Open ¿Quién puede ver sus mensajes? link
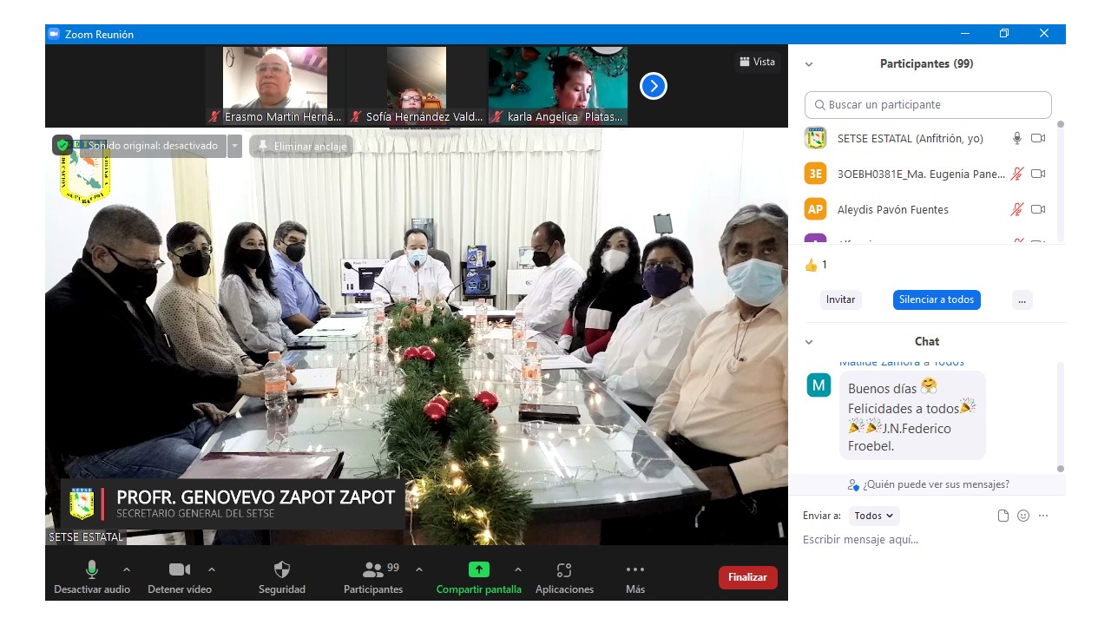 click(x=929, y=484)
